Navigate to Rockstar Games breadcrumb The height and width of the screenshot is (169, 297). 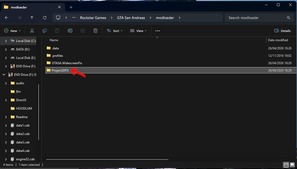pos(93,18)
